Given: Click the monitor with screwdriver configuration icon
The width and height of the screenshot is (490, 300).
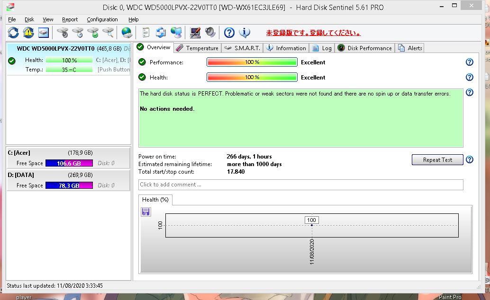Looking at the screenshot, I should (195, 33).
